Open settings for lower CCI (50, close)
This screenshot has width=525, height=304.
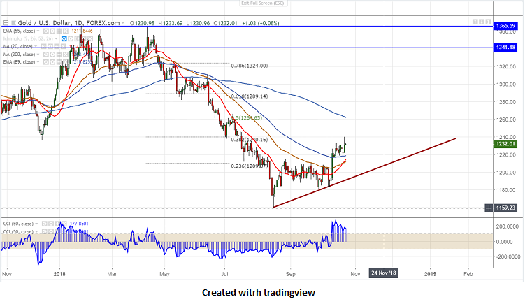(x=51, y=231)
